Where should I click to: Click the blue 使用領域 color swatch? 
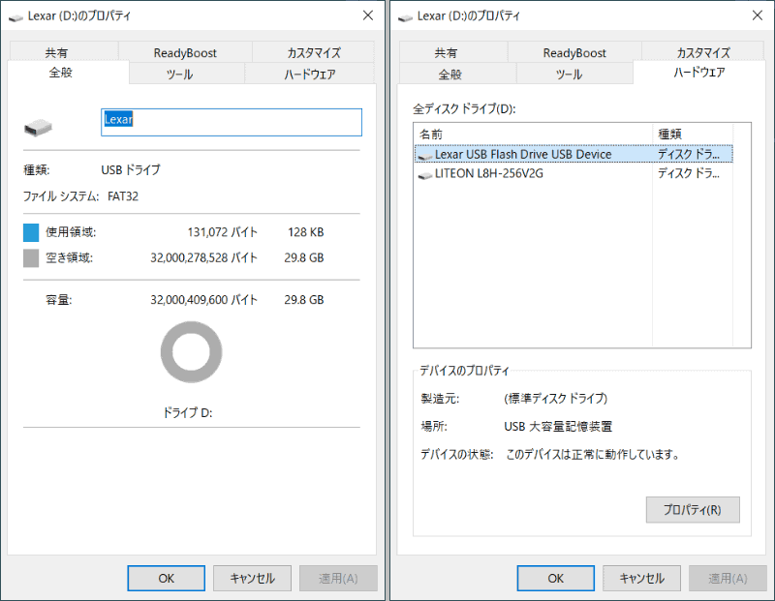coord(31,230)
